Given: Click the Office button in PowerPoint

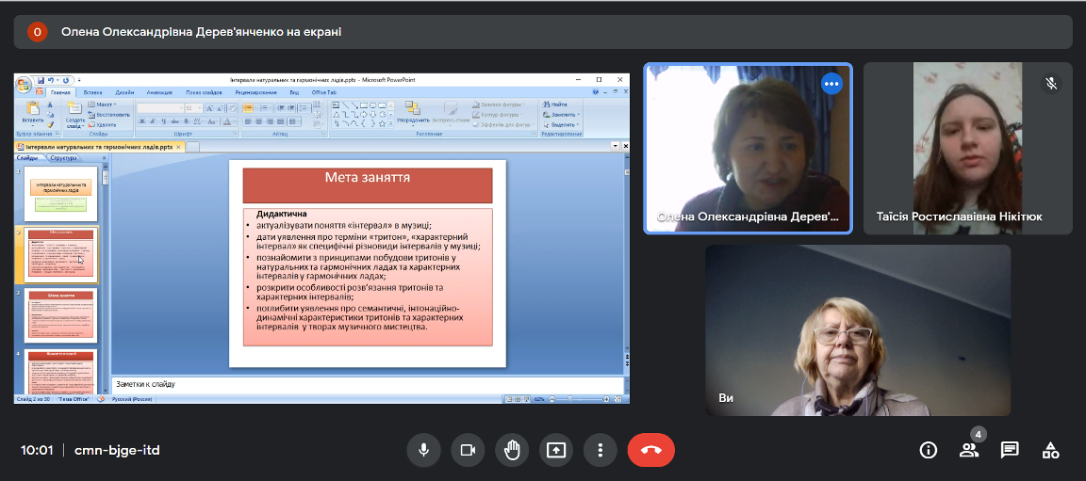Looking at the screenshot, I should (24, 85).
